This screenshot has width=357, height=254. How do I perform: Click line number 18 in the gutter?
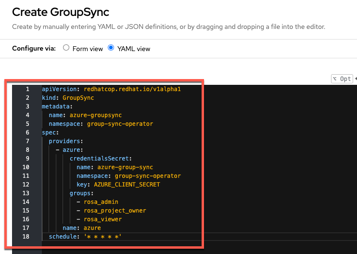coord(26,237)
